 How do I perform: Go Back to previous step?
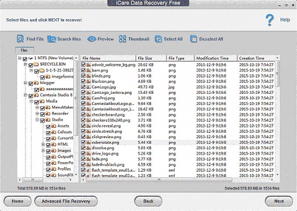(148, 201)
